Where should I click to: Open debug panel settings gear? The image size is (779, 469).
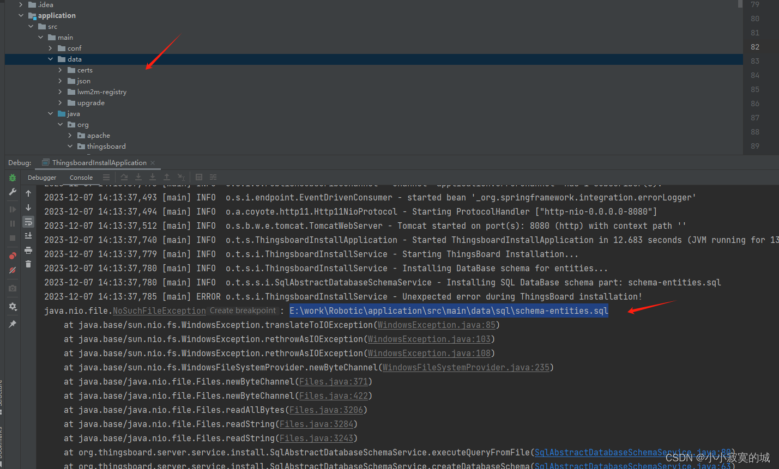coord(13,307)
